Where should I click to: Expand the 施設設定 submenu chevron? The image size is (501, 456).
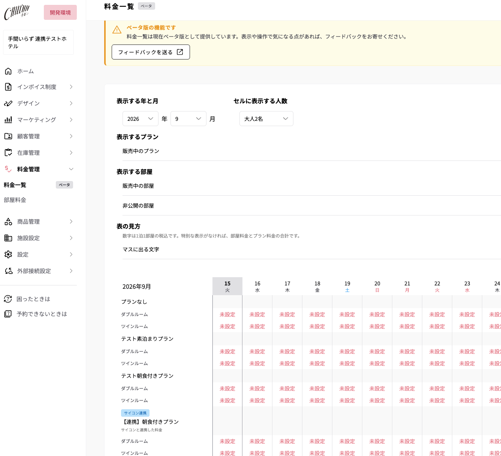(71, 238)
